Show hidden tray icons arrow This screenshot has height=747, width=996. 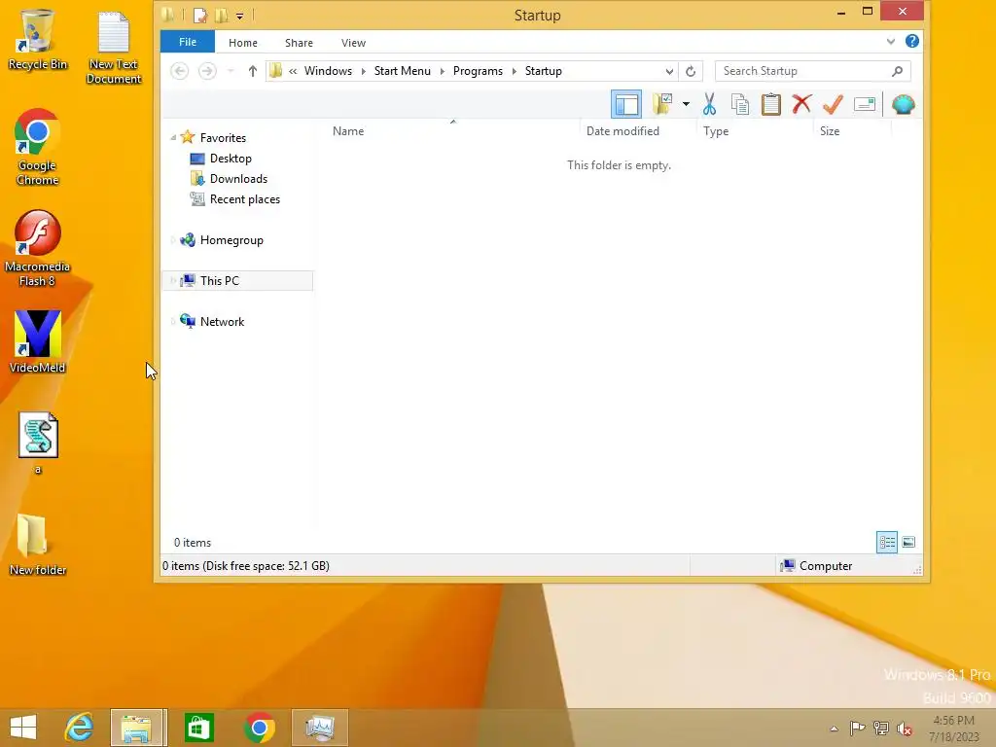click(x=834, y=729)
